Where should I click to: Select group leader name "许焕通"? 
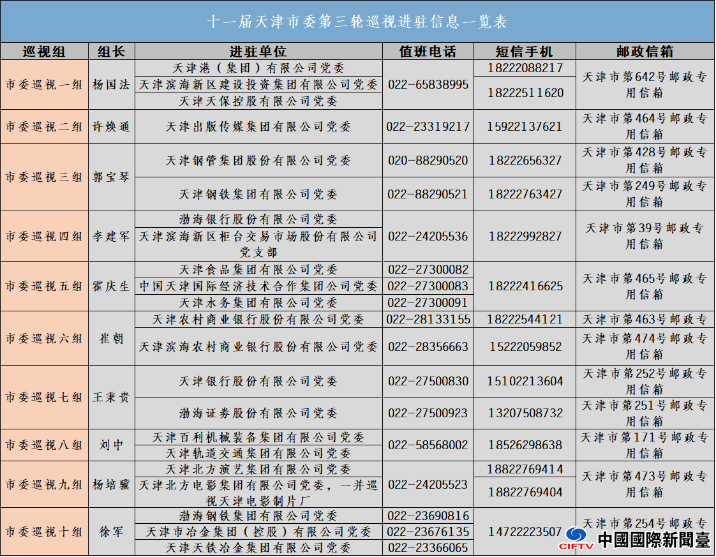coord(112,126)
